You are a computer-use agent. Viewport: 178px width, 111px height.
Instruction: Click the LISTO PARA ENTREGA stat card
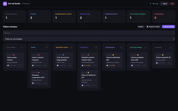[x=139, y=16]
